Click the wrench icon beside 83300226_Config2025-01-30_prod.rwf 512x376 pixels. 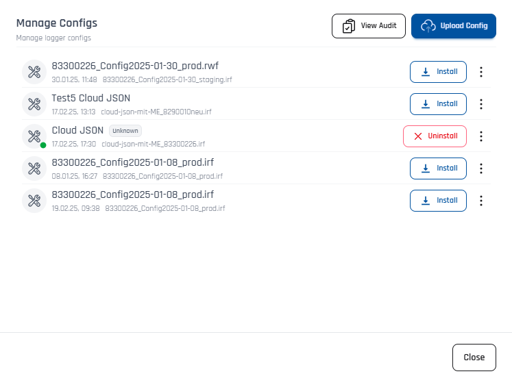(x=34, y=72)
